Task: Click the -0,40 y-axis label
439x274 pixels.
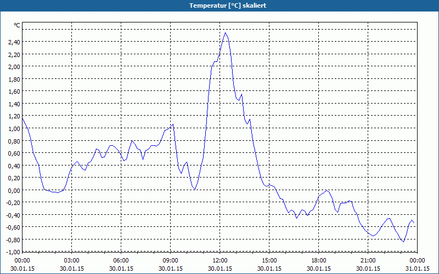Action: tap(13, 215)
